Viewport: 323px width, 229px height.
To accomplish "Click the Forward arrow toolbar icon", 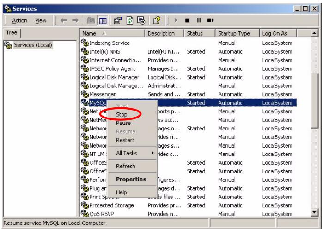I will tap(75, 20).
